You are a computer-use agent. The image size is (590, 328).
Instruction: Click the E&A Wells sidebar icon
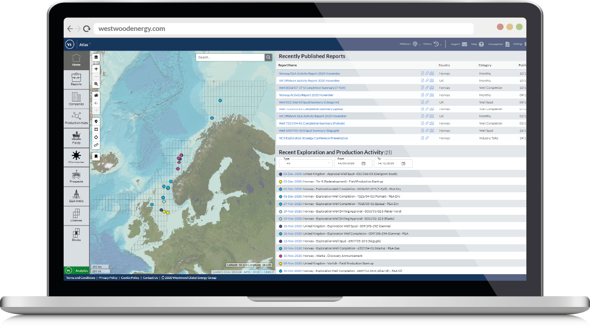tap(76, 196)
